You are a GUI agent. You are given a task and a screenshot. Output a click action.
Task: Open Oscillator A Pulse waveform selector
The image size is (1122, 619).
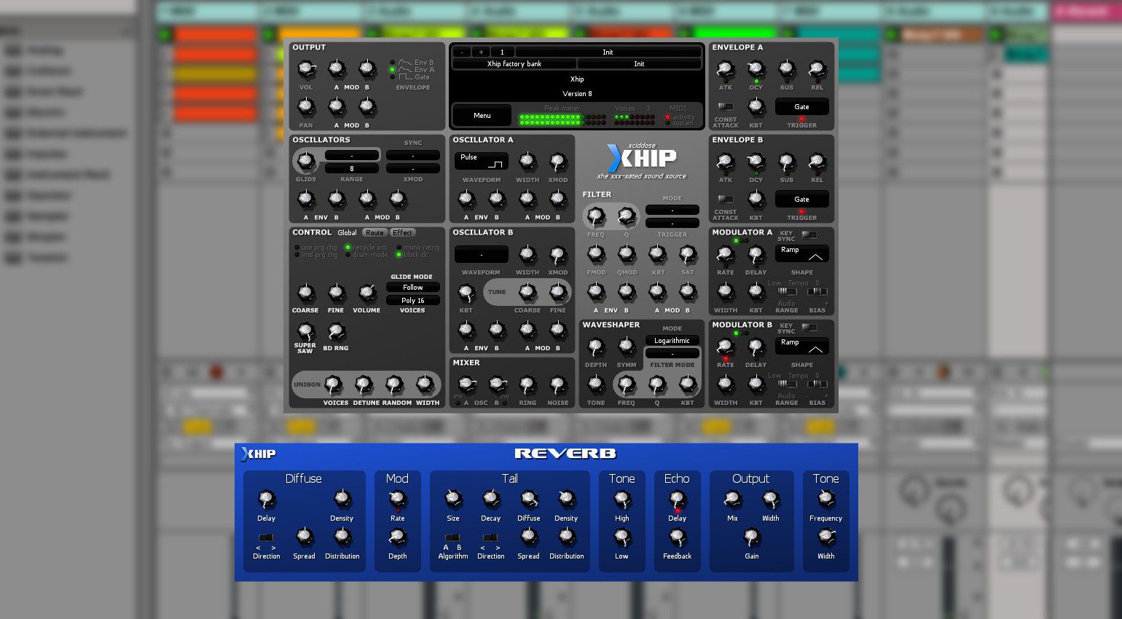(481, 160)
